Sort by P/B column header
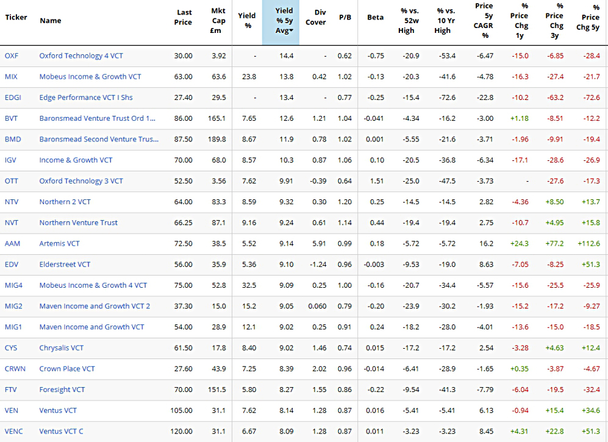This screenshot has width=608, height=442. tap(345, 18)
